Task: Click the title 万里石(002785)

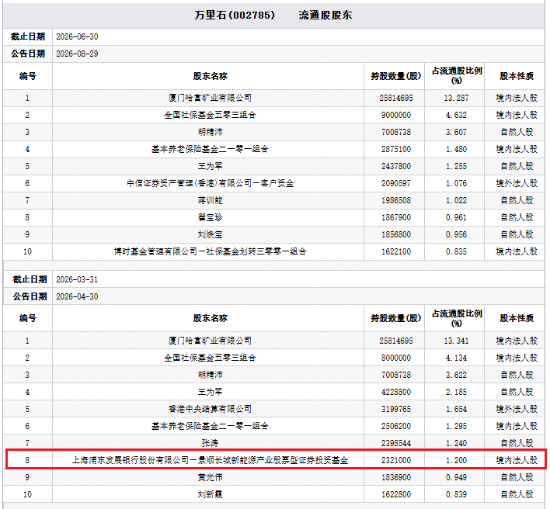Action: click(235, 15)
